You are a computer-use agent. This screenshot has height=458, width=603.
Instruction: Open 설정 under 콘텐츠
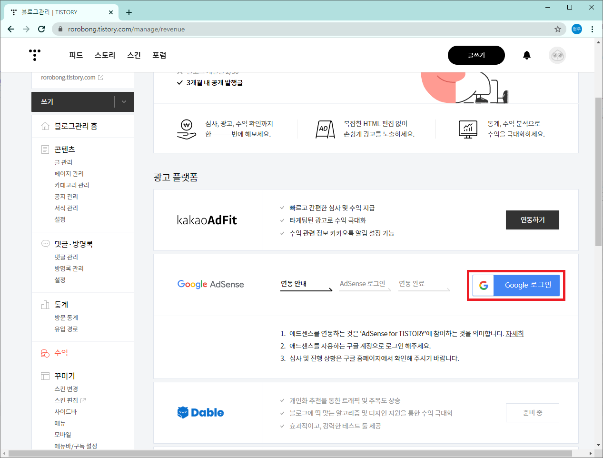point(60,219)
